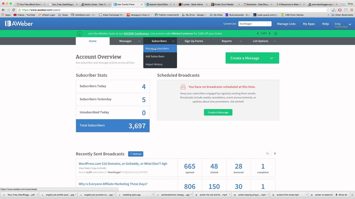Click Copy to Drafts link
The width and height of the screenshot is (355, 199).
pyautogui.click(x=99, y=168)
